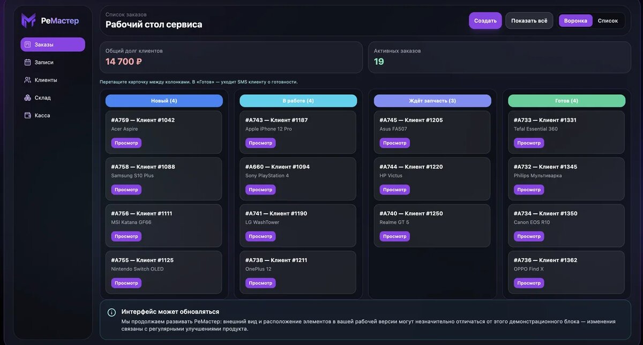The image size is (643, 345).
Task: Click the Активных заказов label
Action: [x=398, y=51]
